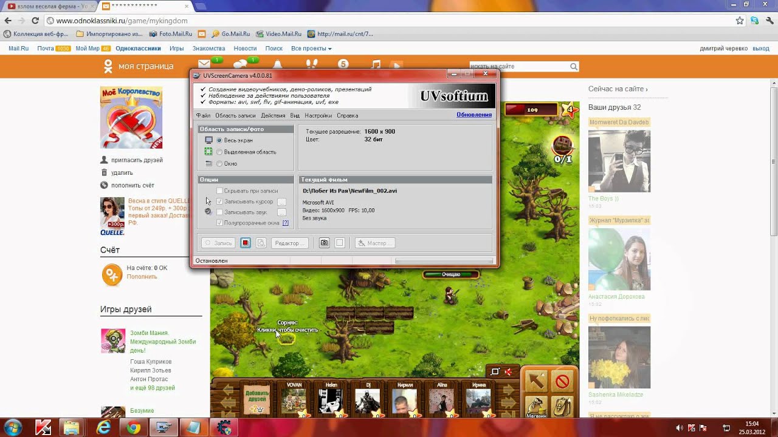
Task: Click Пополнить under account balance
Action: pyautogui.click(x=142, y=277)
